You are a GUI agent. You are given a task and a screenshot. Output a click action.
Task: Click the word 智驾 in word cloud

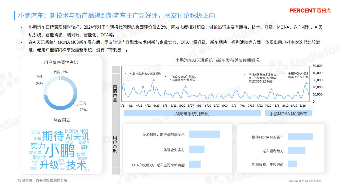click(x=81, y=154)
